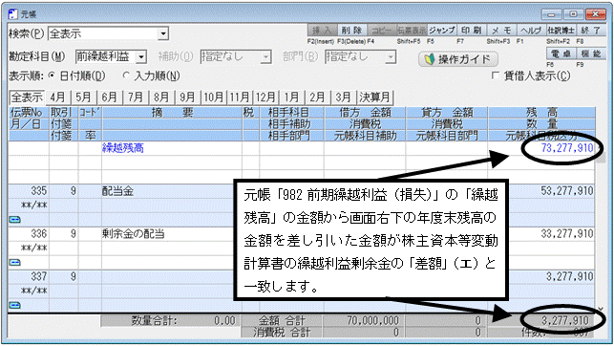The height and width of the screenshot is (346, 614).
Task: Click the 機能 button
Action: pos(591,54)
